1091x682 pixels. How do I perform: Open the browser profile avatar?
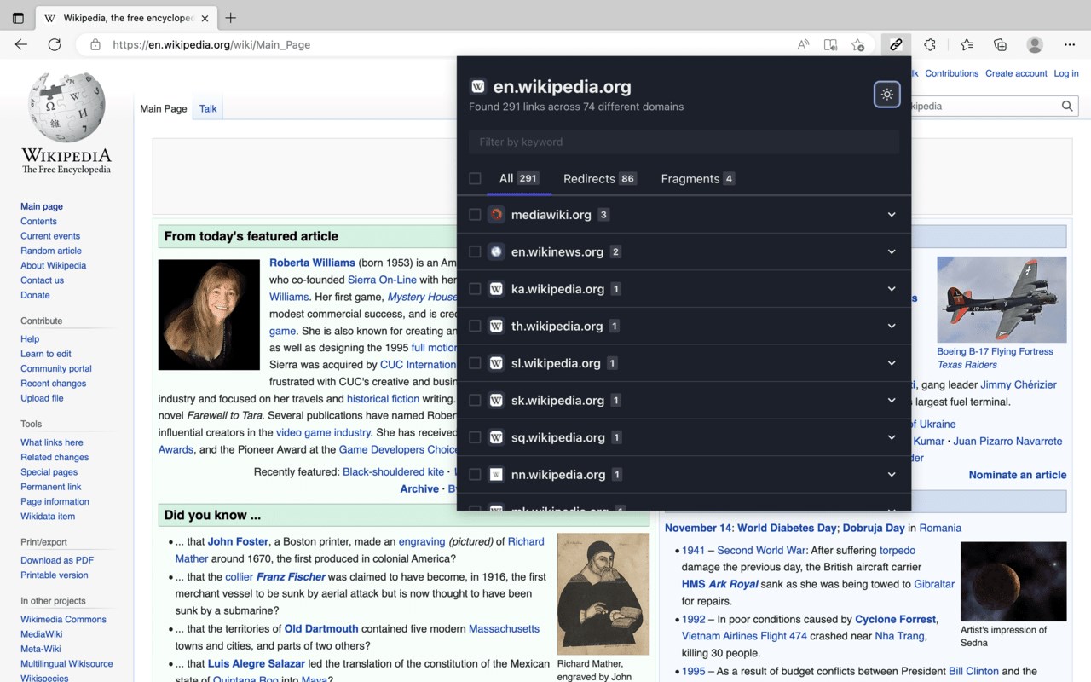point(1035,44)
